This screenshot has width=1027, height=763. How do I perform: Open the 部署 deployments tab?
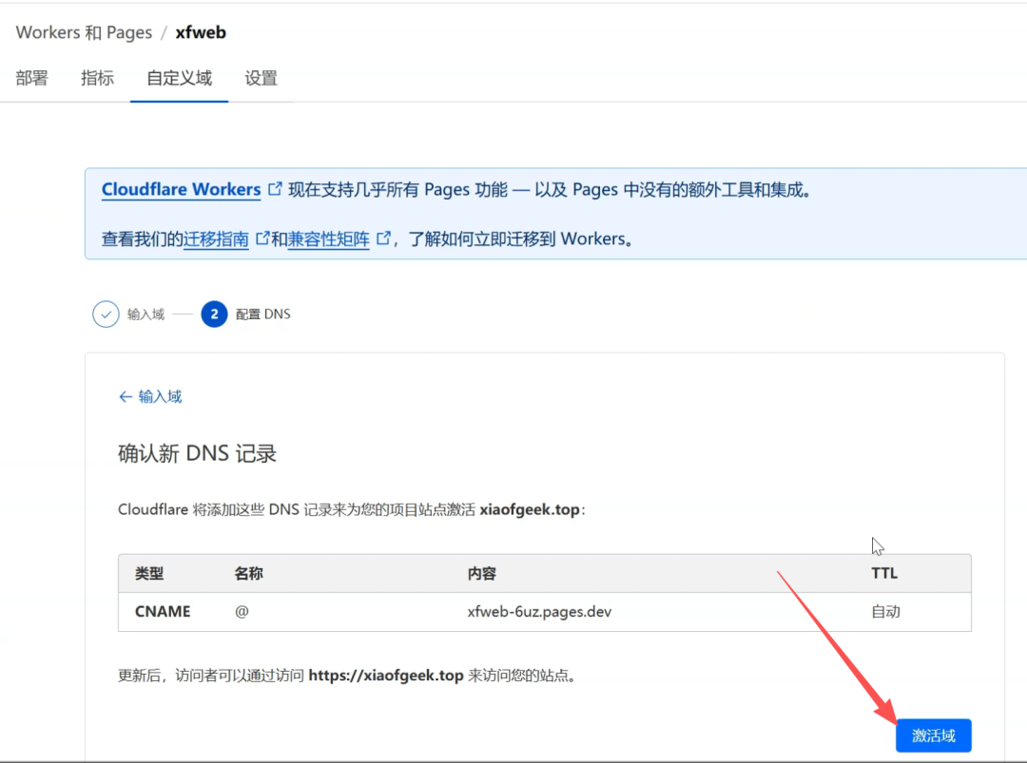32,78
